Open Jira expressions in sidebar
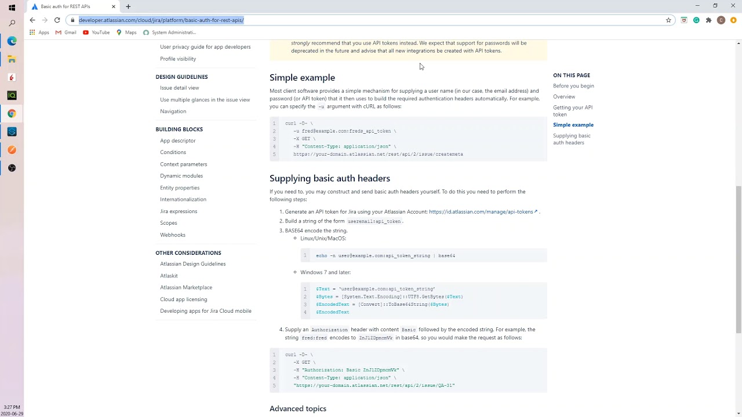Screen dimensions: 742x417 [x=179, y=211]
